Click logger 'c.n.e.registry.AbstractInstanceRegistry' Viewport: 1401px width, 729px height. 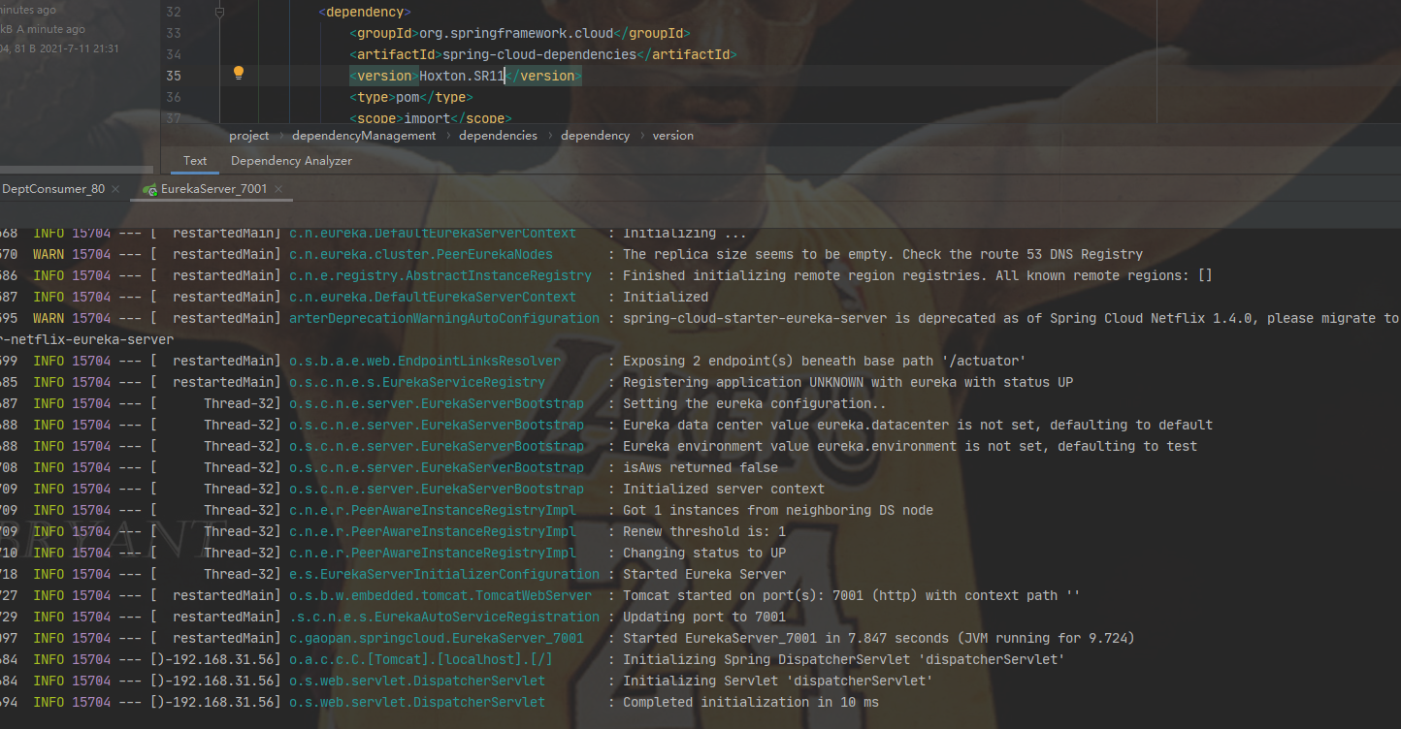coord(440,275)
